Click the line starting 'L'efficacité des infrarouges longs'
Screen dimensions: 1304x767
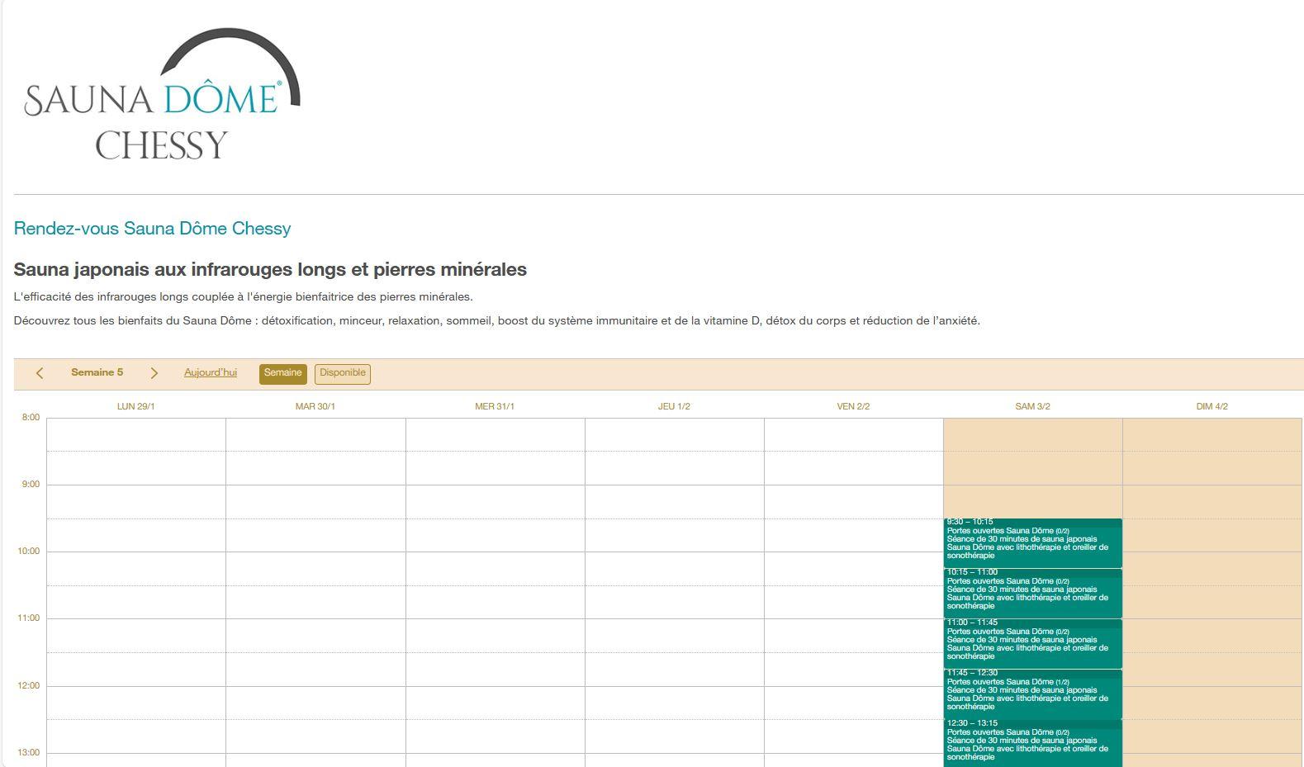click(244, 297)
